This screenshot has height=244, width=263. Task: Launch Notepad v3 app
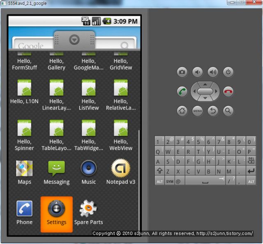click(x=121, y=172)
